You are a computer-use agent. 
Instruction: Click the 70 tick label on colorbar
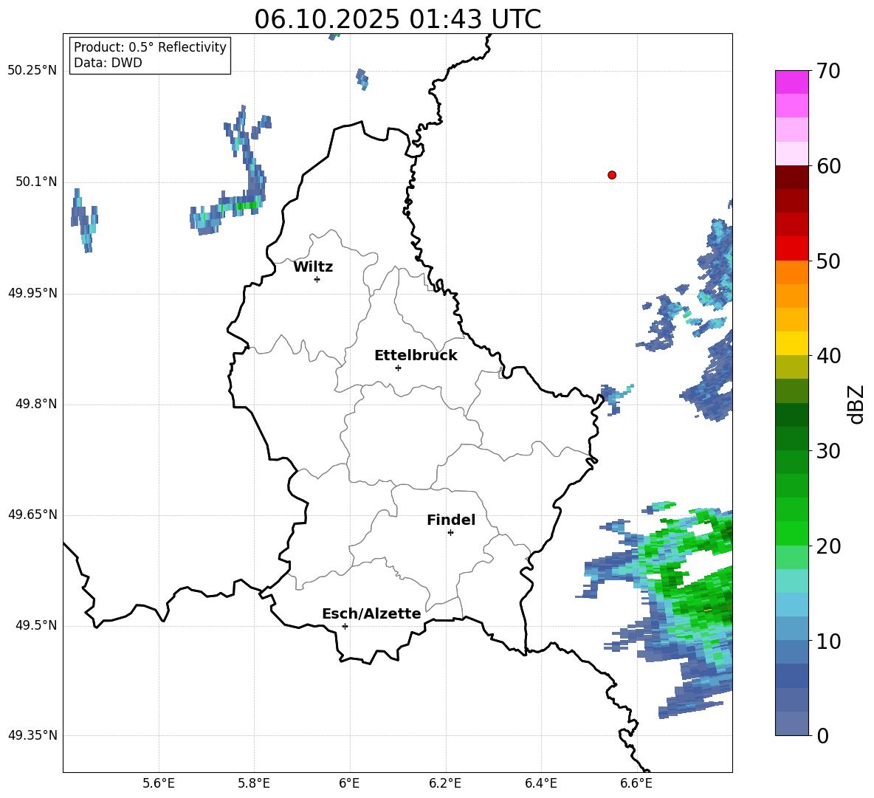(x=829, y=72)
